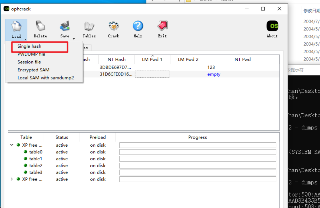
Task: Start cracking with the Crack gear icon
Action: (113, 26)
